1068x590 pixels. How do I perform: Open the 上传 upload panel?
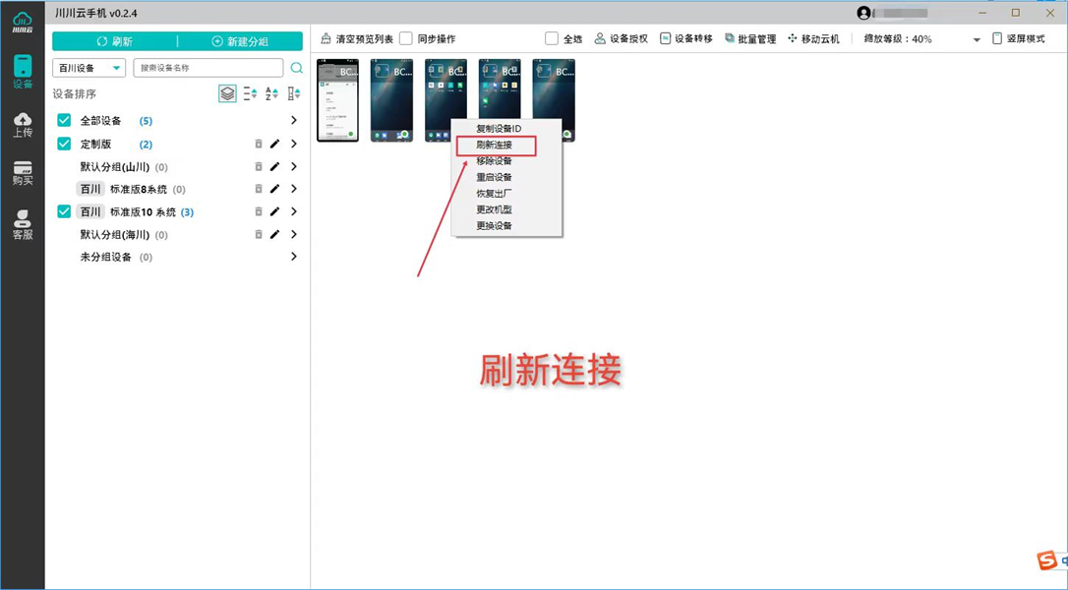tap(22, 124)
